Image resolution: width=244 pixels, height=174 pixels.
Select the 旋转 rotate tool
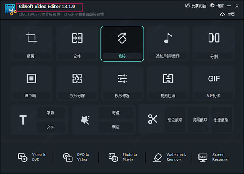(122, 43)
